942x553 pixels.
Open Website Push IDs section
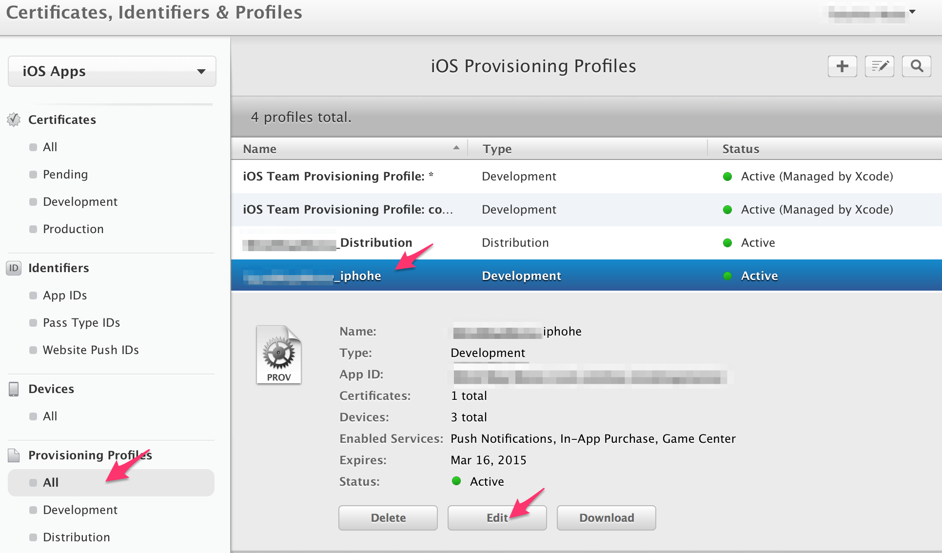(90, 350)
